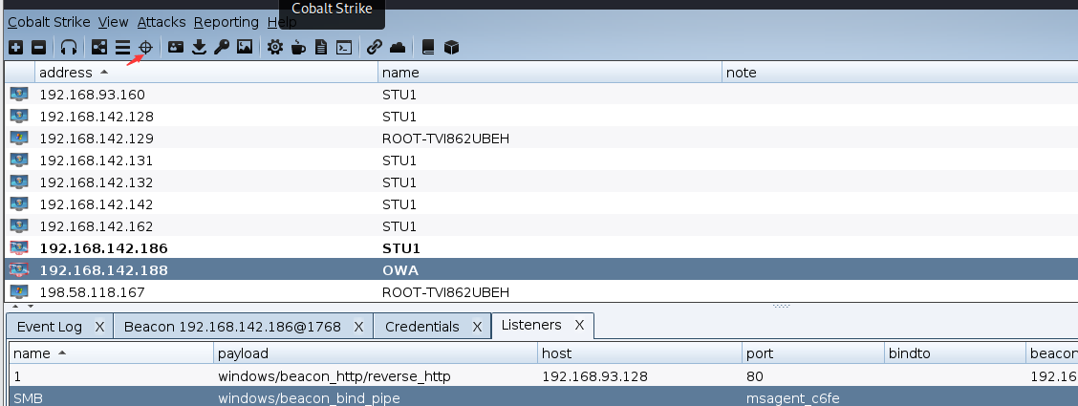
Task: Show the targets view crosshair icon
Action: (146, 48)
